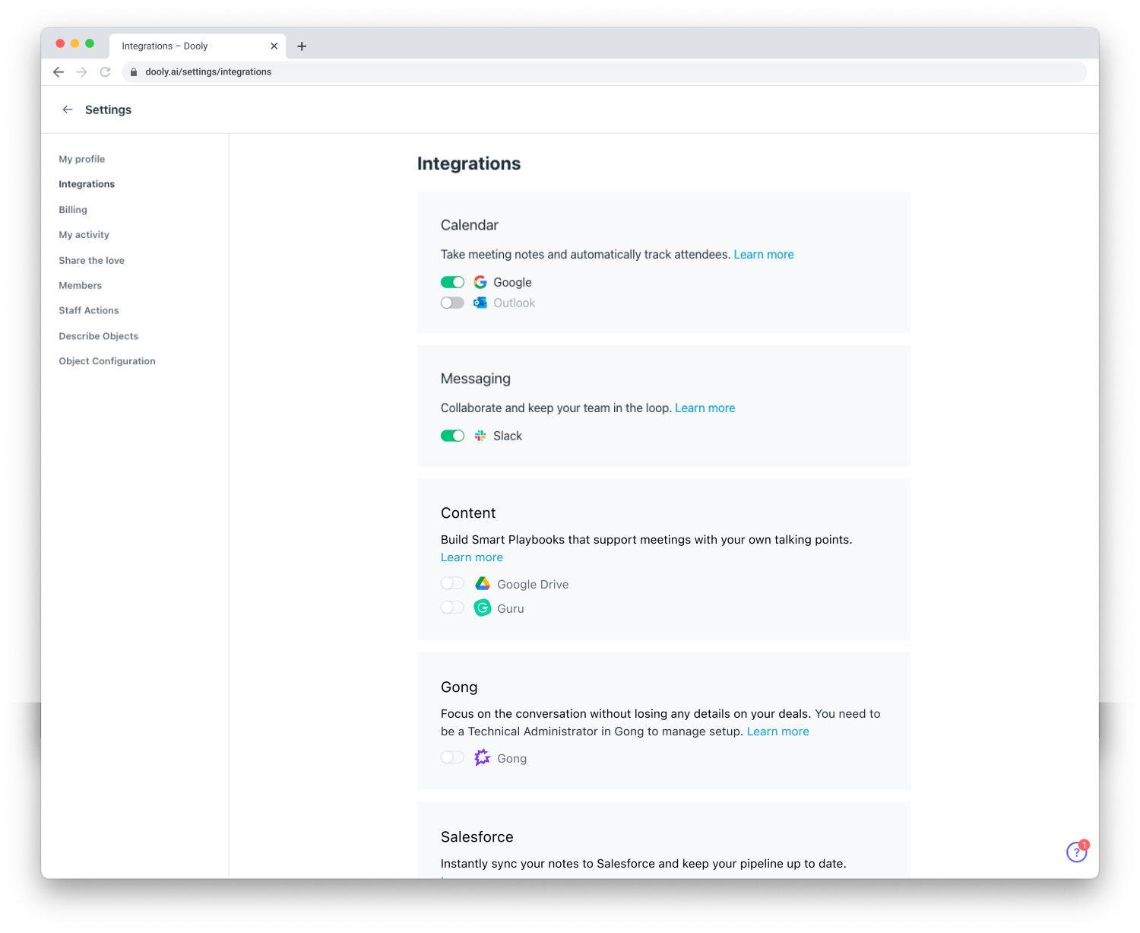Open Object Configuration settings page
Viewport: 1140px width, 933px height.
pyautogui.click(x=107, y=361)
